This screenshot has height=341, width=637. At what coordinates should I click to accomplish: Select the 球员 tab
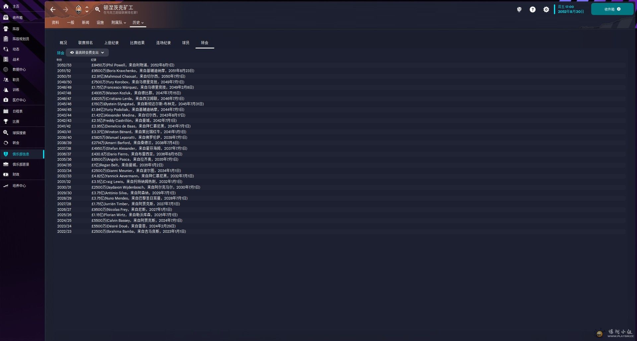pos(186,43)
